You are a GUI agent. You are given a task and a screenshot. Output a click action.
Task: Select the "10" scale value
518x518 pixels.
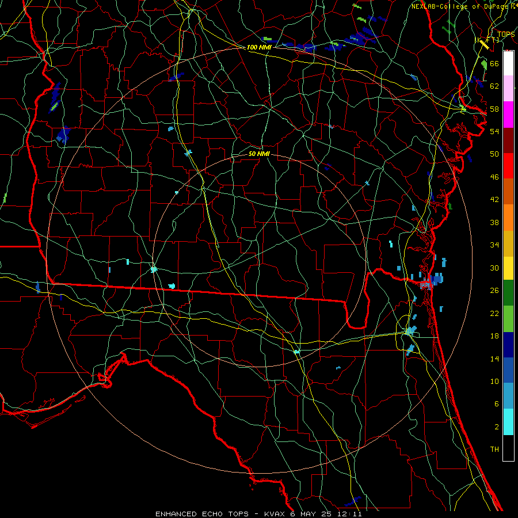click(x=494, y=381)
